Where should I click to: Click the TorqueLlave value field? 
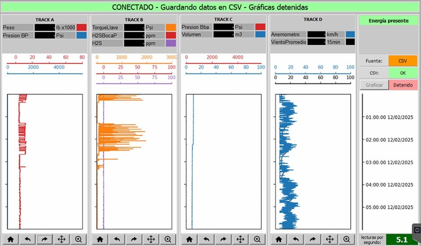134,27
